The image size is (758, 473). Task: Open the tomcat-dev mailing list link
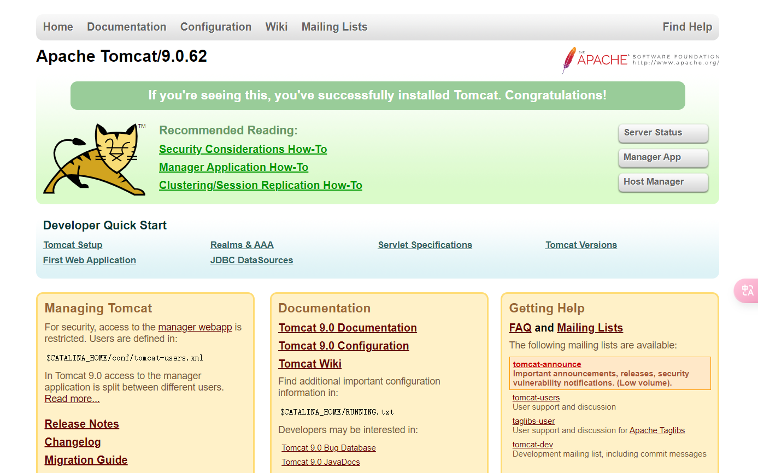click(533, 445)
